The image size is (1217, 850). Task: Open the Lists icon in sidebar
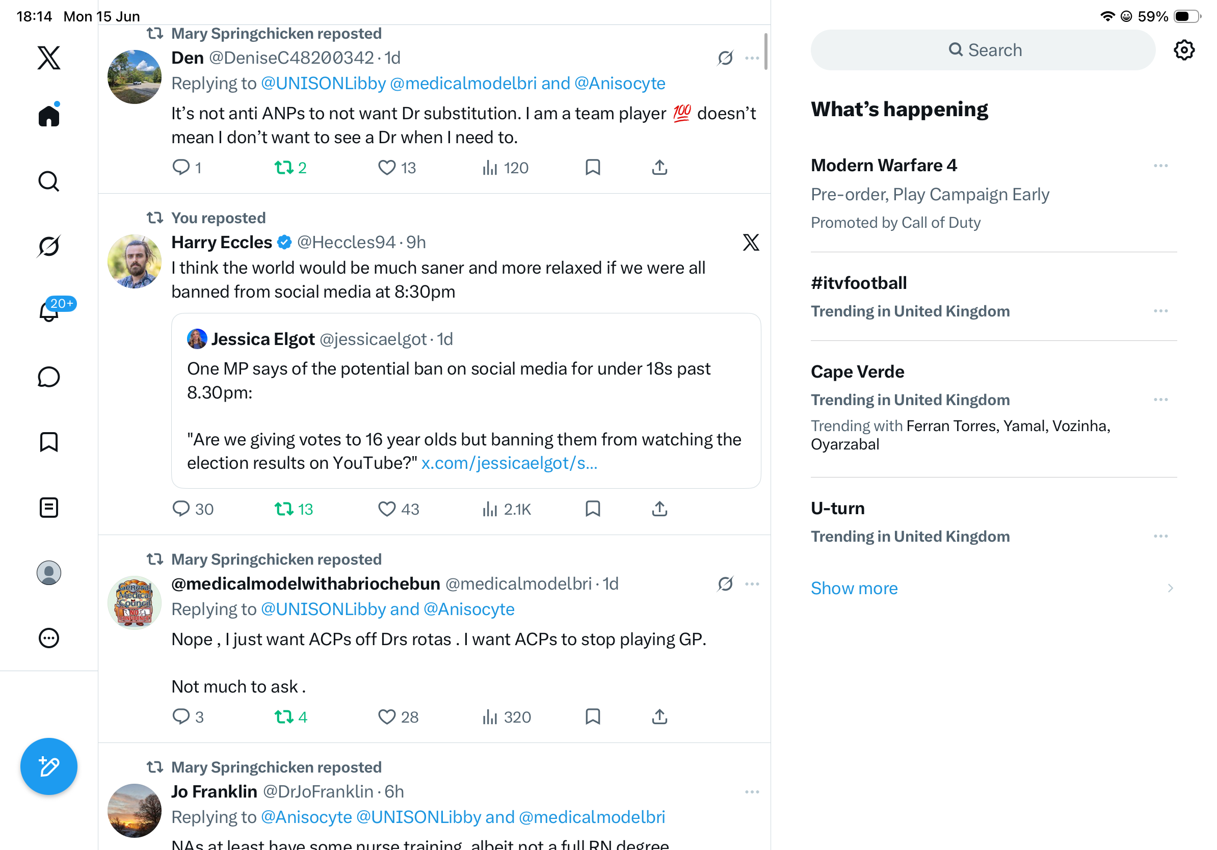pos(49,507)
